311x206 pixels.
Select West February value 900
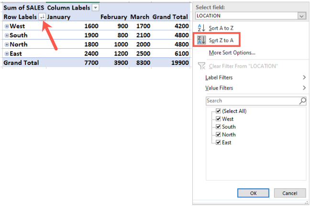coord(123,26)
